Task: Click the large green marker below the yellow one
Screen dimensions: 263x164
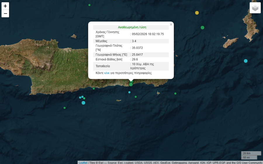Action: coord(203,28)
